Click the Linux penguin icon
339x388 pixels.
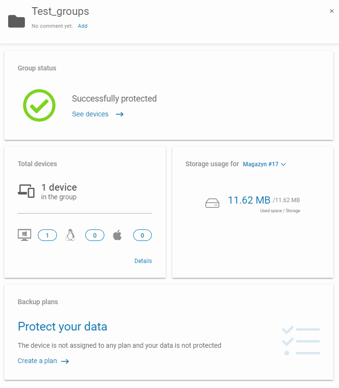70,235
